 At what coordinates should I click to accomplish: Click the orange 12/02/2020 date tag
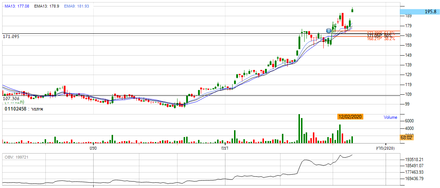pos(350,117)
